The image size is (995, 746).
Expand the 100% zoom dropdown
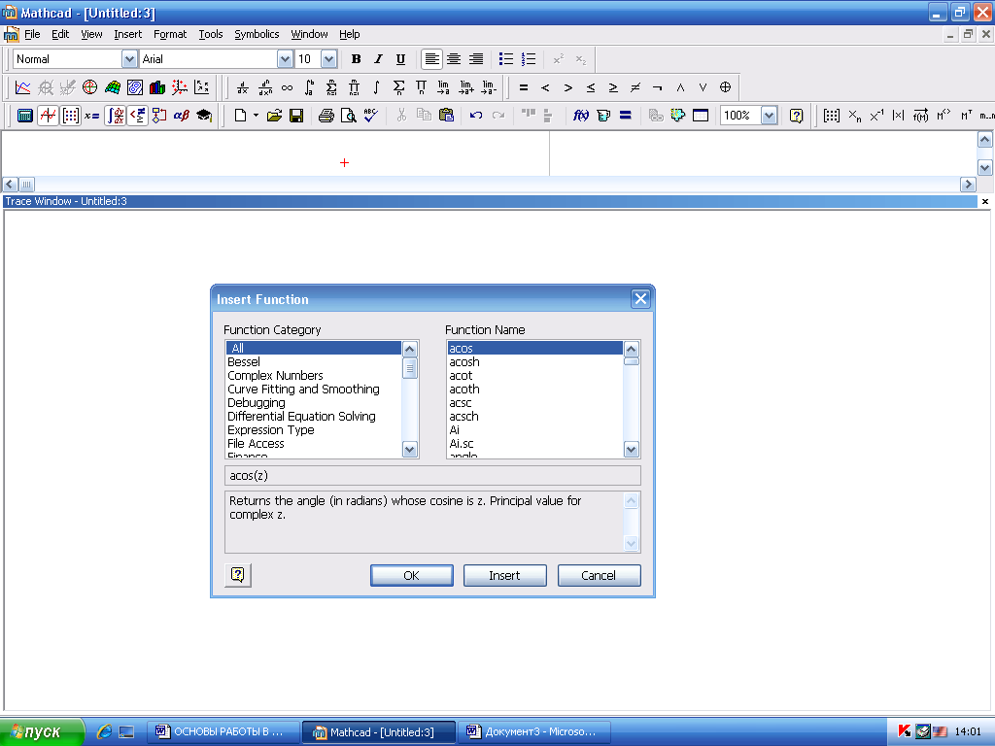[x=770, y=116]
